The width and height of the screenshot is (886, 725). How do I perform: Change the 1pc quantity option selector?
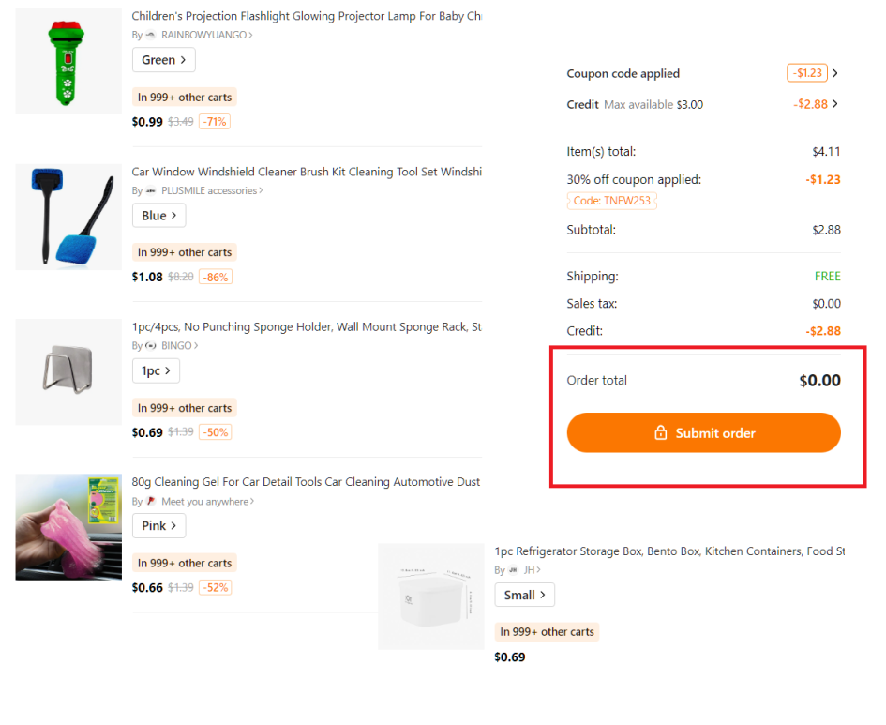(156, 371)
